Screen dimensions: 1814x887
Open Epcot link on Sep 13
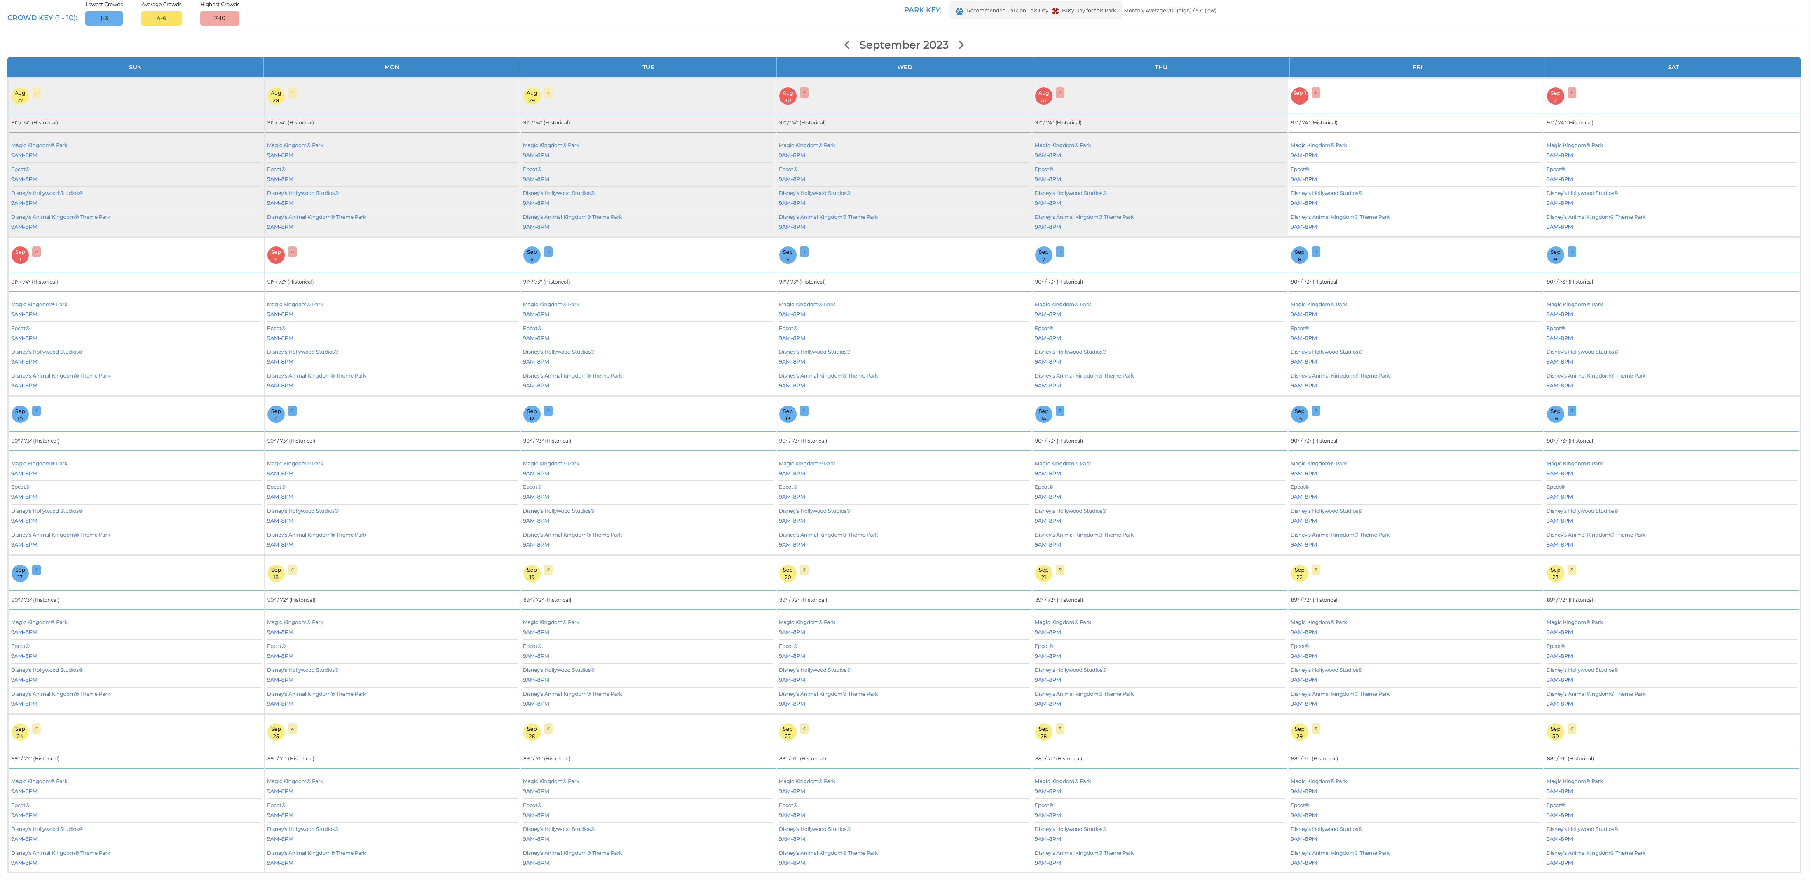pos(788,487)
